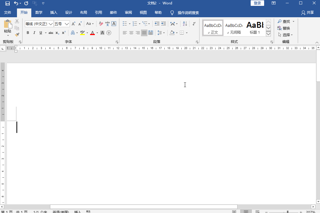
Task: Align text to the left
Action: click(x=125, y=33)
